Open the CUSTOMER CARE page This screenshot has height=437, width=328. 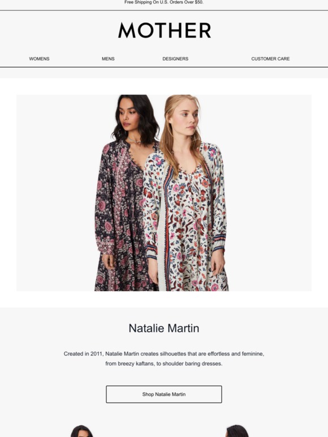tap(270, 59)
